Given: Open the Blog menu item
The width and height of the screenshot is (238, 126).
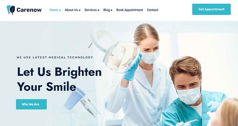Looking at the screenshot, I should click(x=107, y=10).
